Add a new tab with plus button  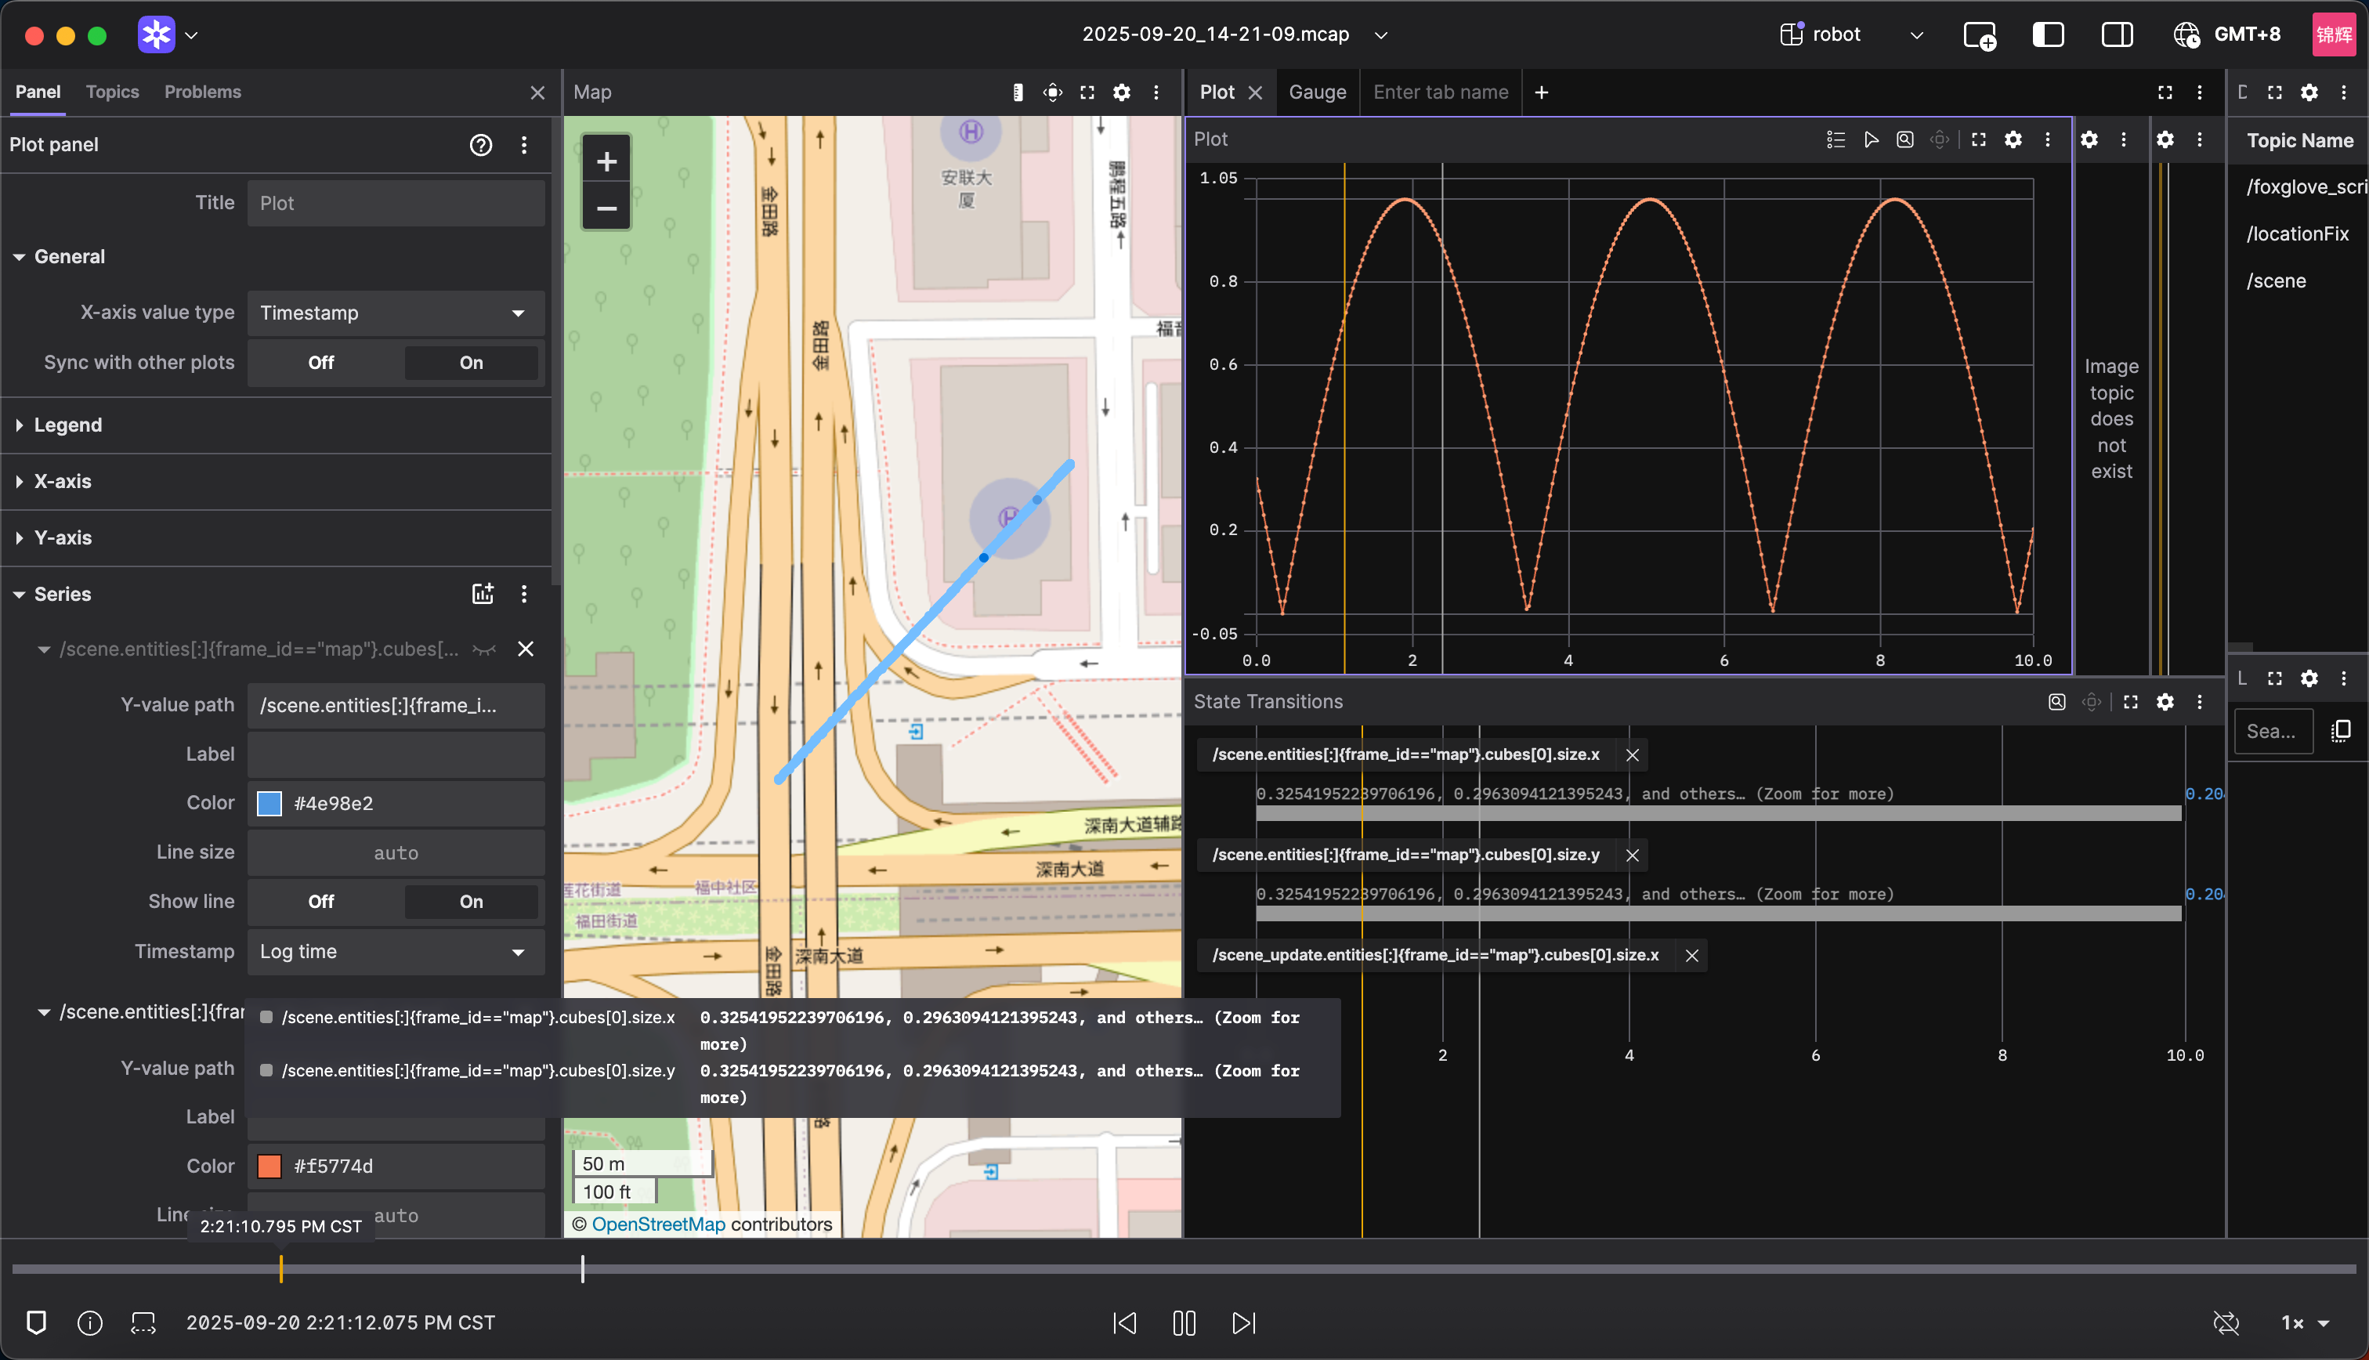point(1542,92)
